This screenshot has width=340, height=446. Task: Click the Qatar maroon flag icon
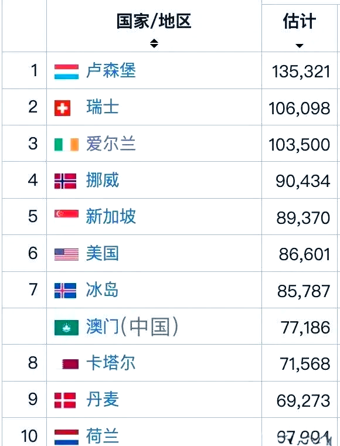pos(68,364)
